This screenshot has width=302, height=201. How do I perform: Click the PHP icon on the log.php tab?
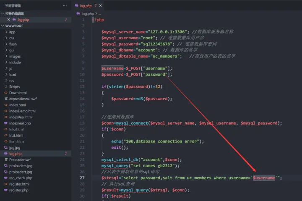pyautogui.click(x=76, y=6)
